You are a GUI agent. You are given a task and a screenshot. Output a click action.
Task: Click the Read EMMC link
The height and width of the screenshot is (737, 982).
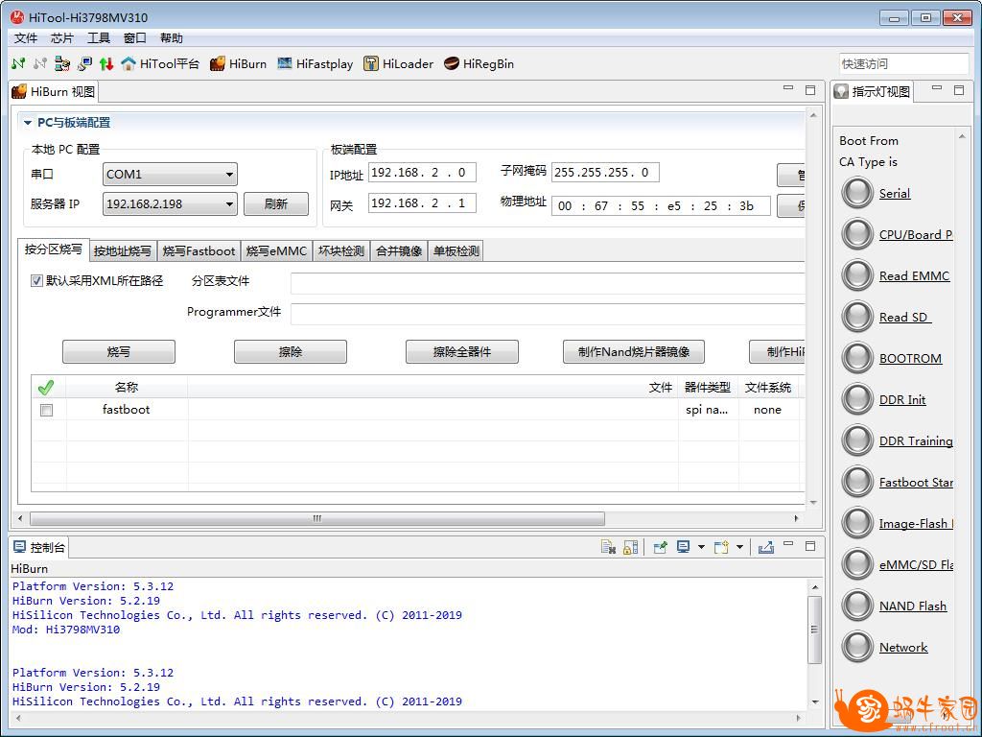click(x=914, y=275)
